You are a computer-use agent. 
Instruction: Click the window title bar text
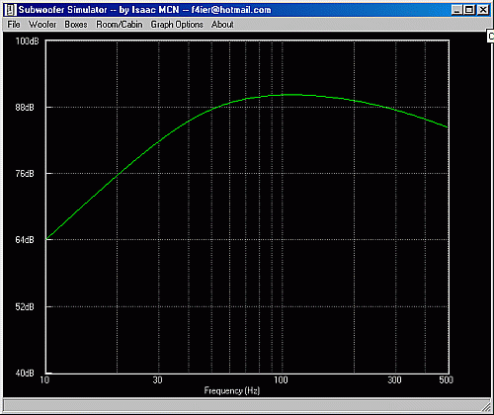point(144,10)
